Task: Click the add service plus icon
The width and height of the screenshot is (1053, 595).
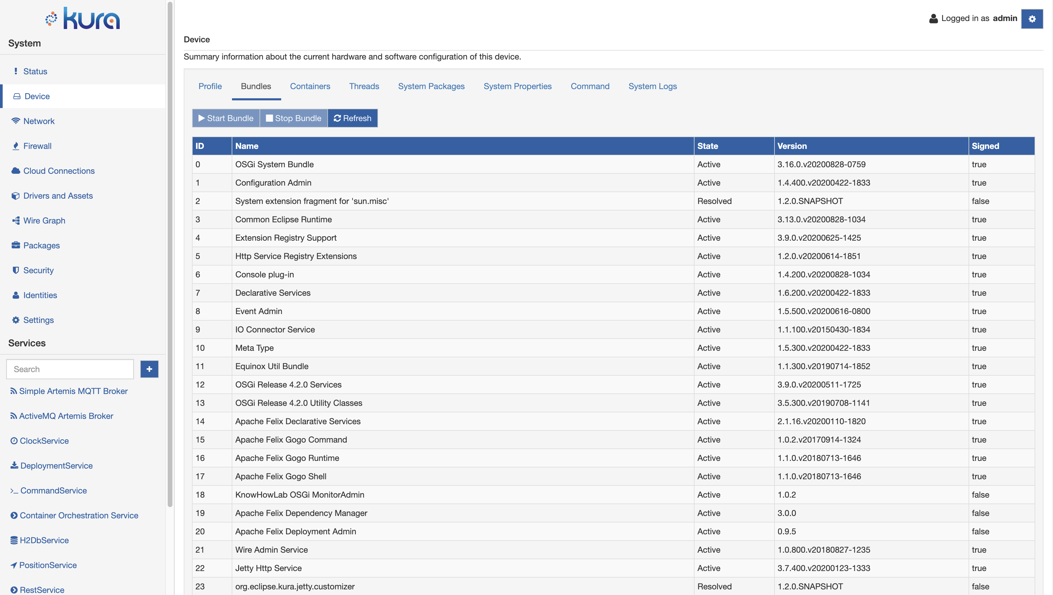Action: click(x=149, y=369)
